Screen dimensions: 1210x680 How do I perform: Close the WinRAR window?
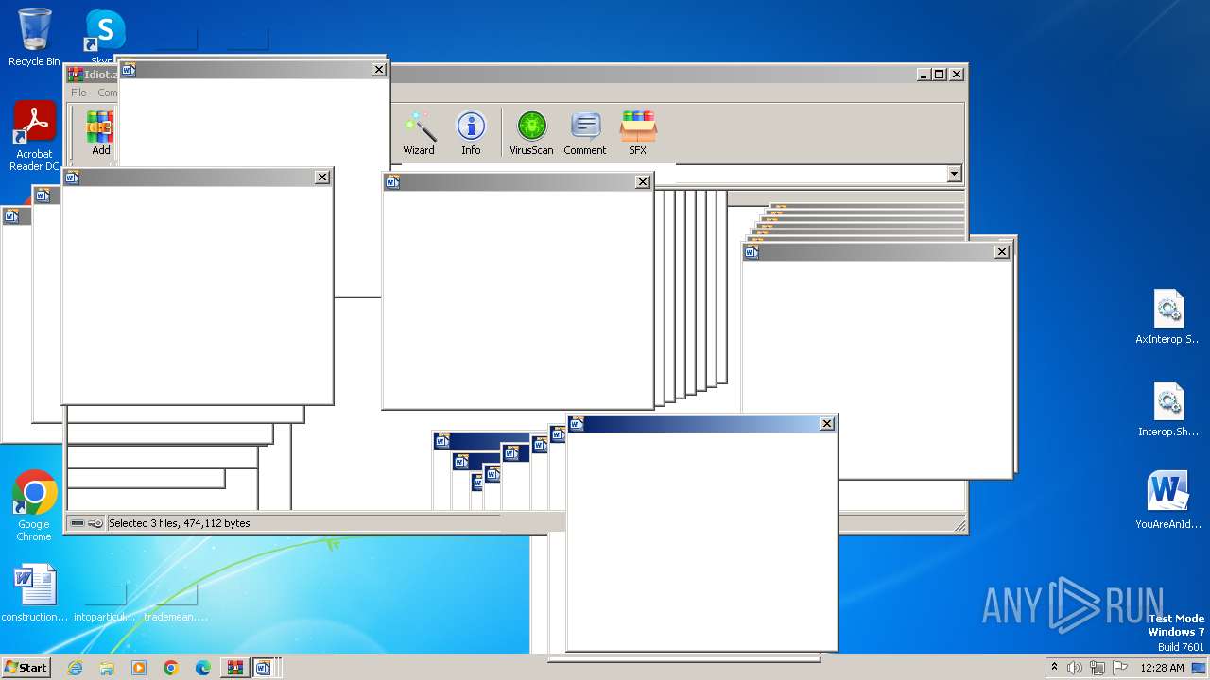[957, 74]
